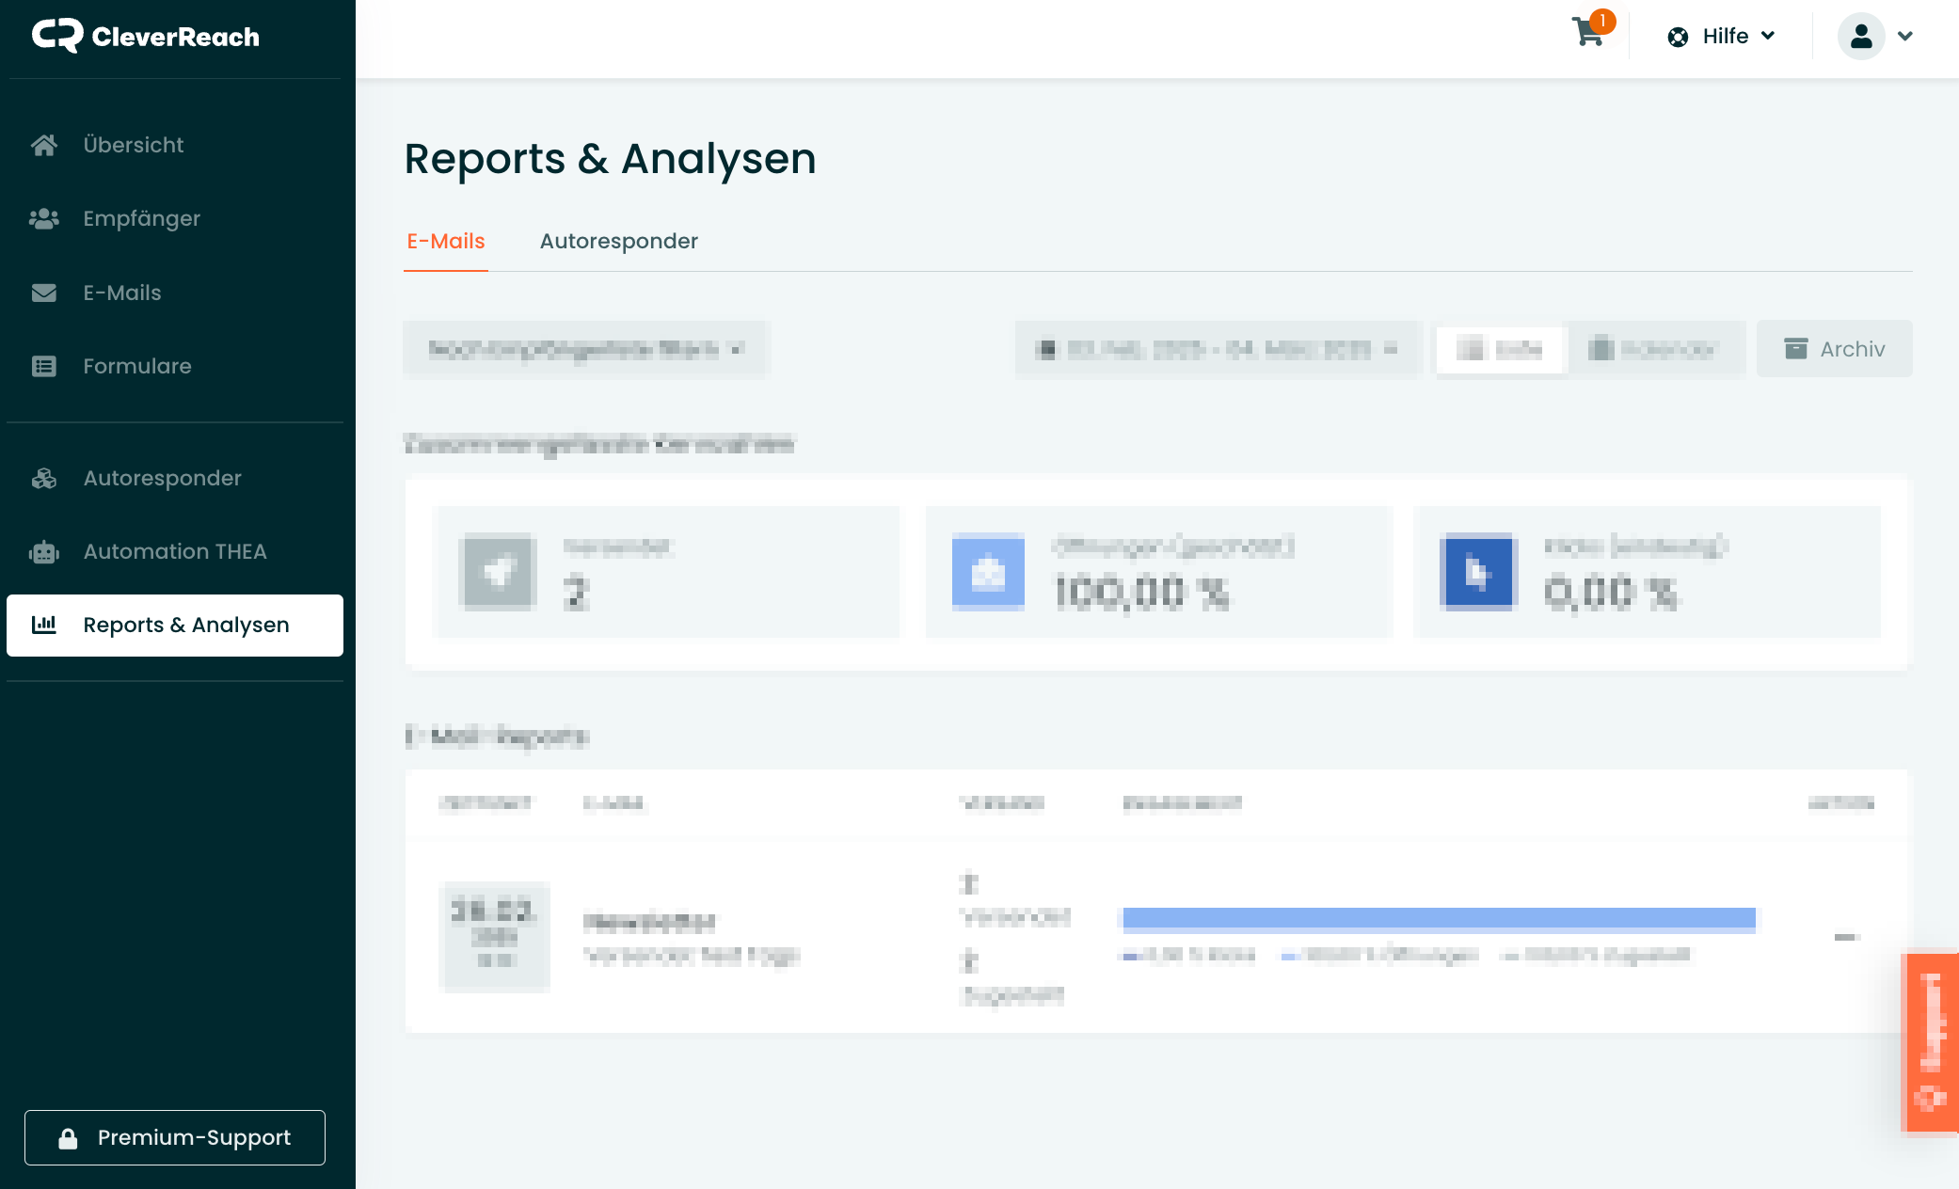Go to Übersicht in the sidebar

click(133, 145)
